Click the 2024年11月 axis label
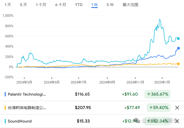184x128 pixels. (x=135, y=82)
